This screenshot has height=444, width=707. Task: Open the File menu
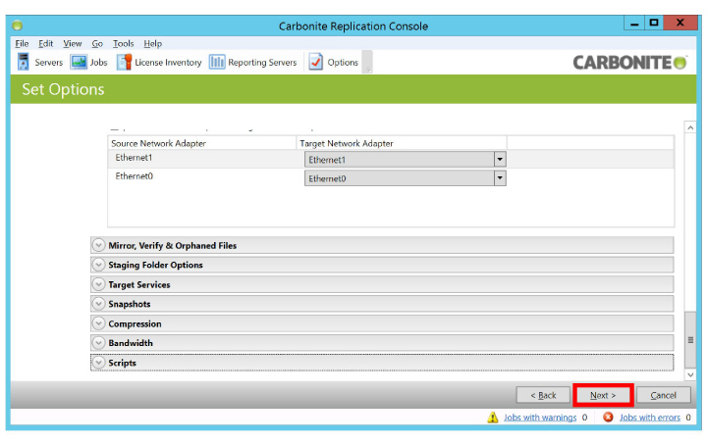tap(22, 44)
